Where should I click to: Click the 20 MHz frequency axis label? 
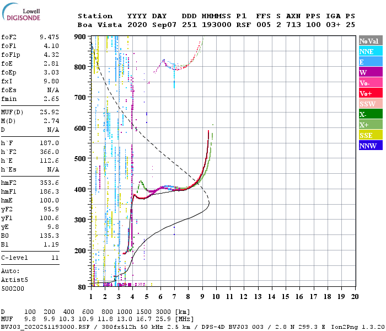click(x=355, y=297)
